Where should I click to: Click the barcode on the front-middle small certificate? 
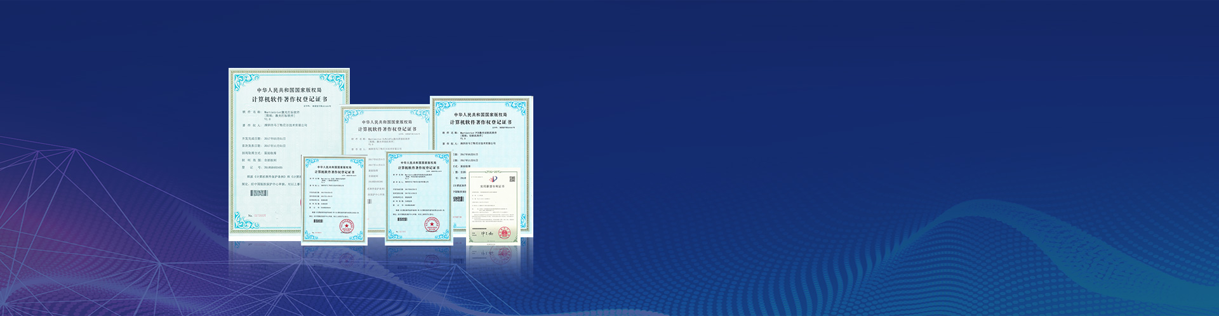pyautogui.click(x=401, y=218)
